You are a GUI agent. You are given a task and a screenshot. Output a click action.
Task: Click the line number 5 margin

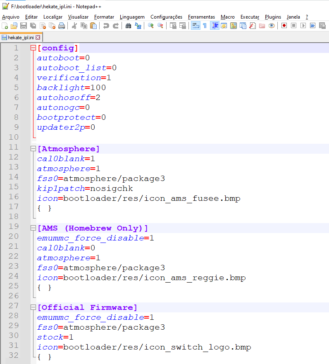pyautogui.click(x=16, y=88)
